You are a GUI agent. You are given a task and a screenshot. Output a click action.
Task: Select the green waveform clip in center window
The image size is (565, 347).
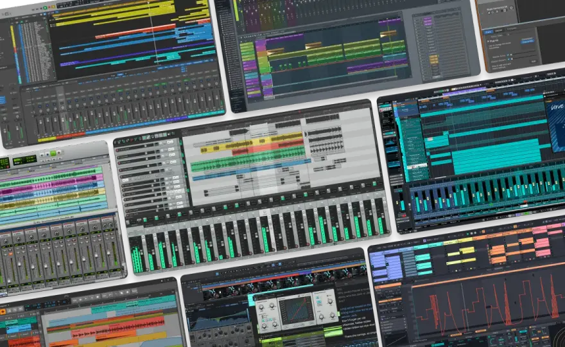248,160
